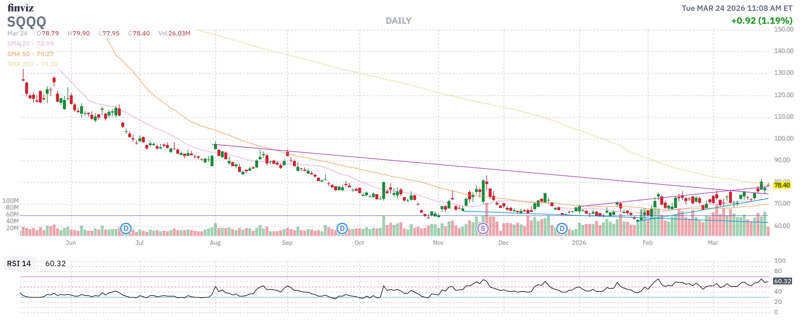Click the Vol 26.03M reading
This screenshot has width=800, height=321.
click(174, 33)
